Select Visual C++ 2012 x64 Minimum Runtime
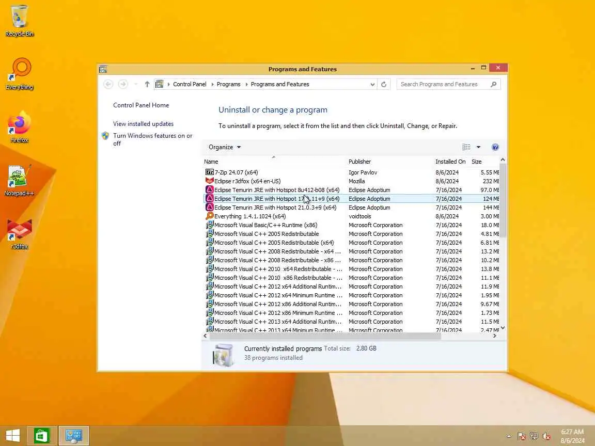 click(x=351, y=295)
